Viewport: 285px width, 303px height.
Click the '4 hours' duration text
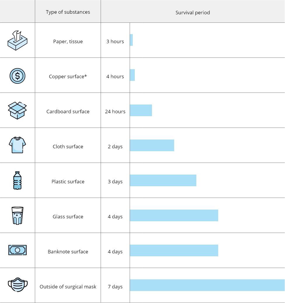pos(115,76)
